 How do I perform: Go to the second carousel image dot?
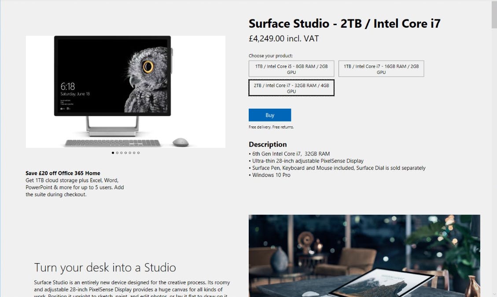pyautogui.click(x=117, y=153)
